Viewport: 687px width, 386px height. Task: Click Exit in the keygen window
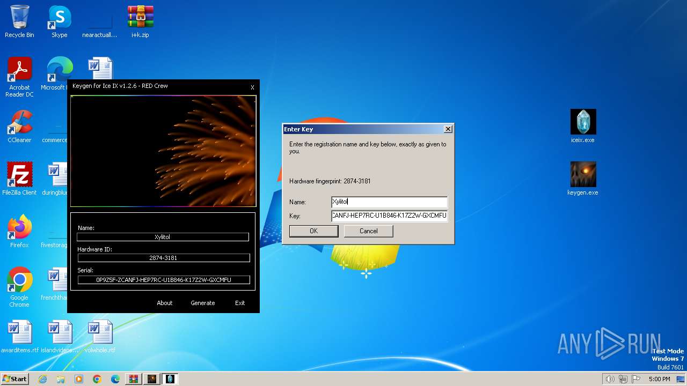pyautogui.click(x=240, y=303)
